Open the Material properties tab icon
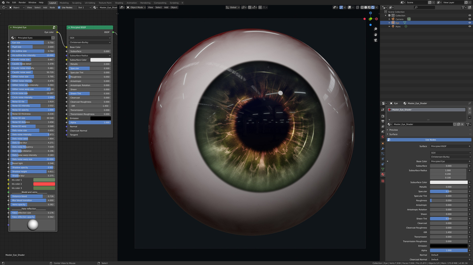 pyautogui.click(x=383, y=174)
